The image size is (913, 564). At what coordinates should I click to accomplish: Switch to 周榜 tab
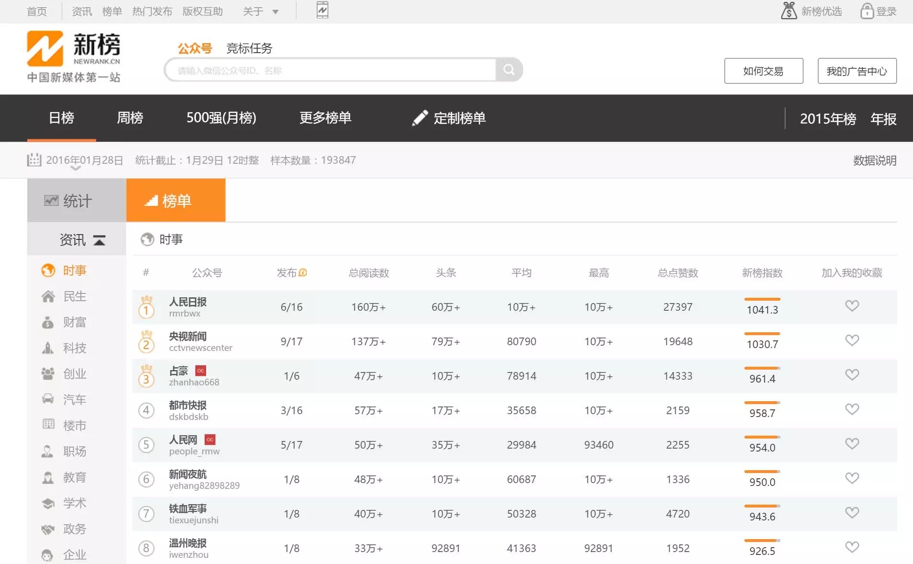(x=130, y=118)
